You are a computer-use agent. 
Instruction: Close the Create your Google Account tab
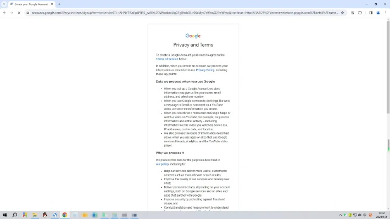click(52, 4)
